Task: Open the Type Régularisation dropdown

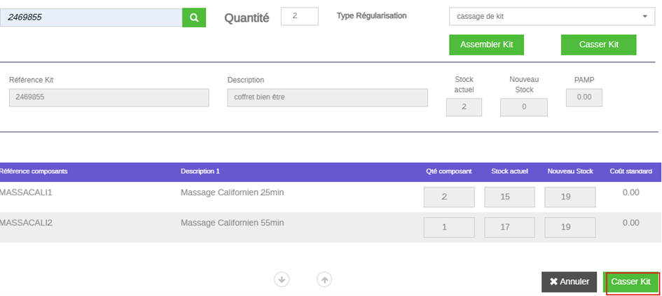Action: (x=552, y=17)
